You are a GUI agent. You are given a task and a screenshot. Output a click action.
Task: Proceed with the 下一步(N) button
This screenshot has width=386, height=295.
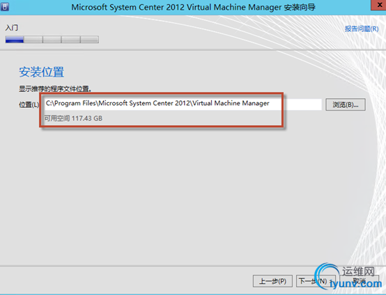coord(316,281)
